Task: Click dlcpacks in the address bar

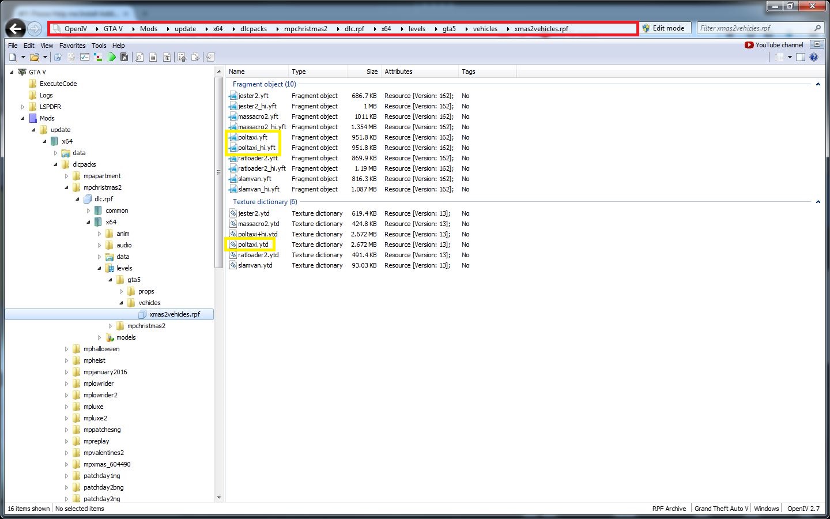Action: 254,28
